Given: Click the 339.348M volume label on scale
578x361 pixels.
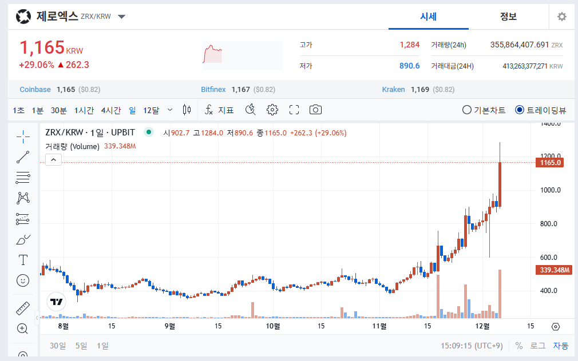Looking at the screenshot, I should [x=553, y=270].
